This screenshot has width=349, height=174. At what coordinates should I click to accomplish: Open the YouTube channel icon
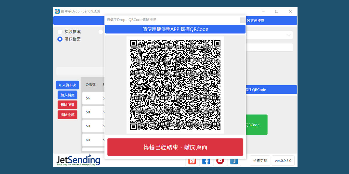[x=220, y=161]
